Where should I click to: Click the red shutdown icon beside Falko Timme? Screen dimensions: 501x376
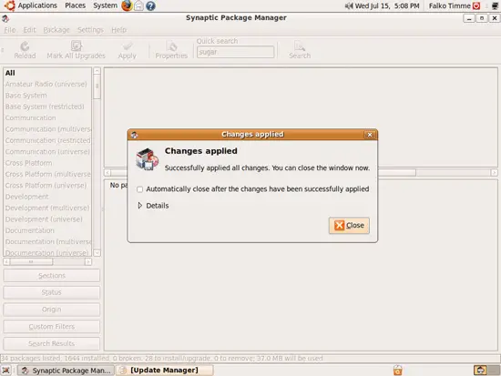coord(476,5)
